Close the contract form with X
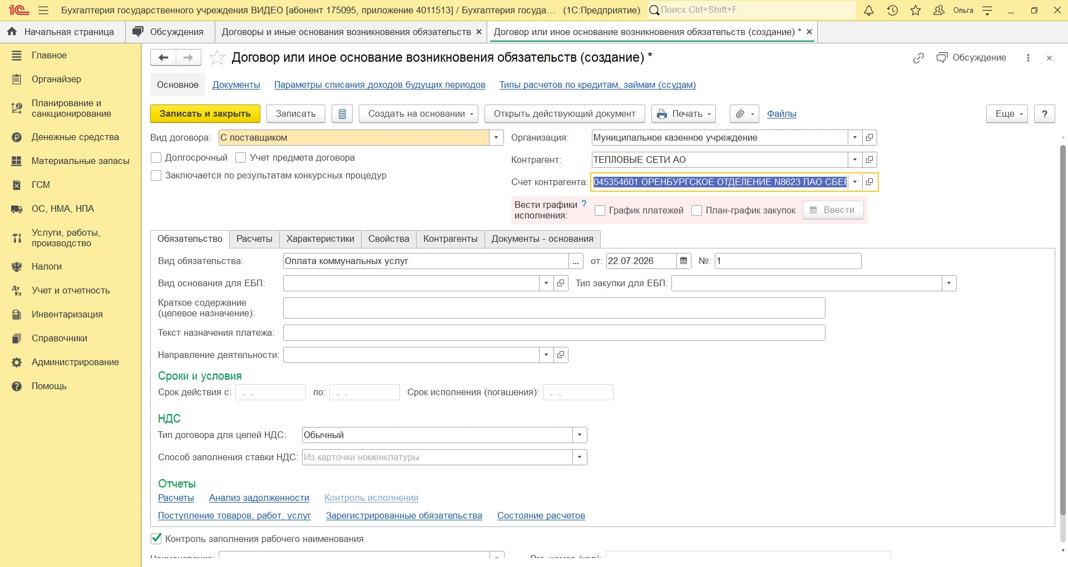Viewport: 1068px width, 567px height. (1049, 58)
